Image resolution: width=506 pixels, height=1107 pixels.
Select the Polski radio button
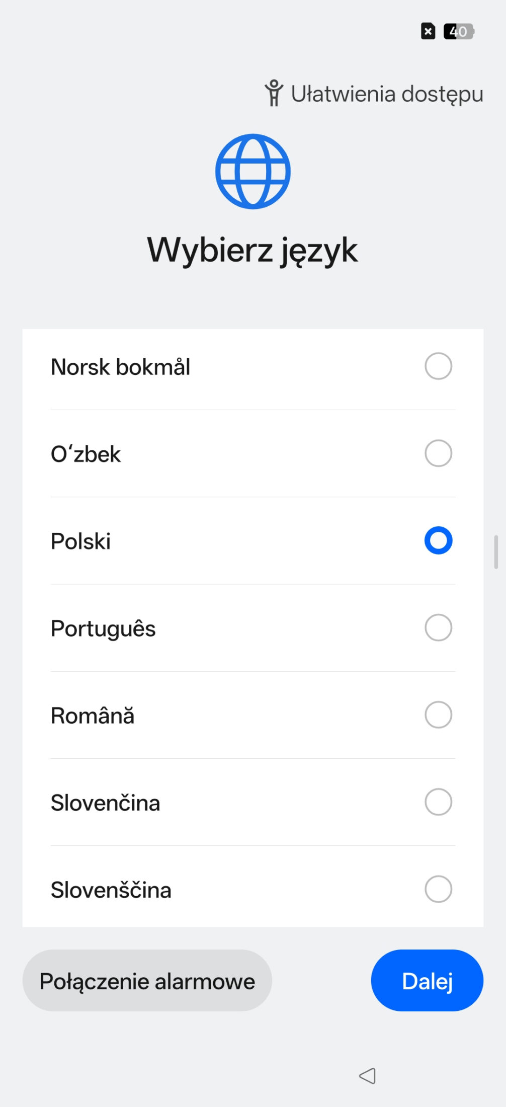click(438, 540)
